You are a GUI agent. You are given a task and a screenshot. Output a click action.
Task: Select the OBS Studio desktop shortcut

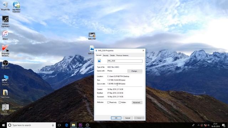coord(5,64)
